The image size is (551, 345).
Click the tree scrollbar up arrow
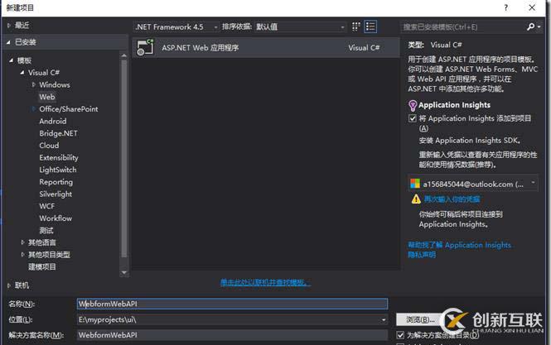tap(123, 55)
